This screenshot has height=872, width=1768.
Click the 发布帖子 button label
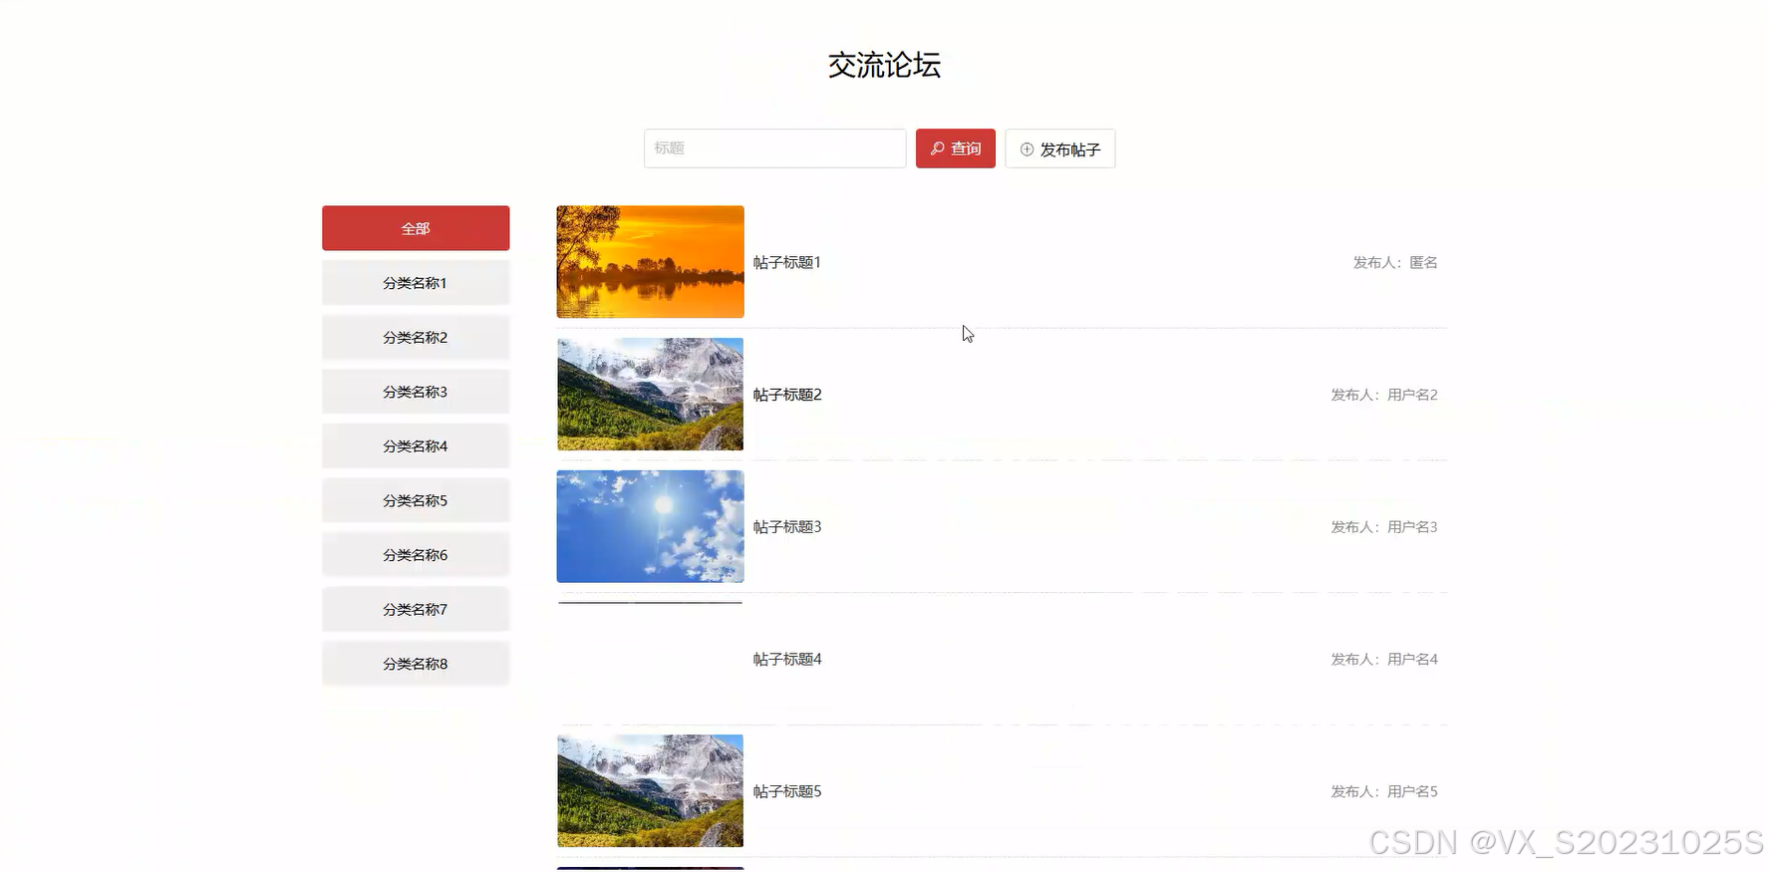(x=1070, y=149)
